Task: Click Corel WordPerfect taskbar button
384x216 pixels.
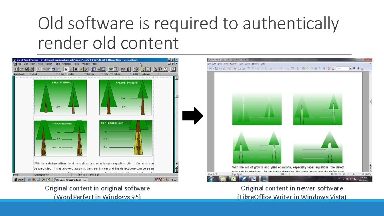Action: click(71, 180)
